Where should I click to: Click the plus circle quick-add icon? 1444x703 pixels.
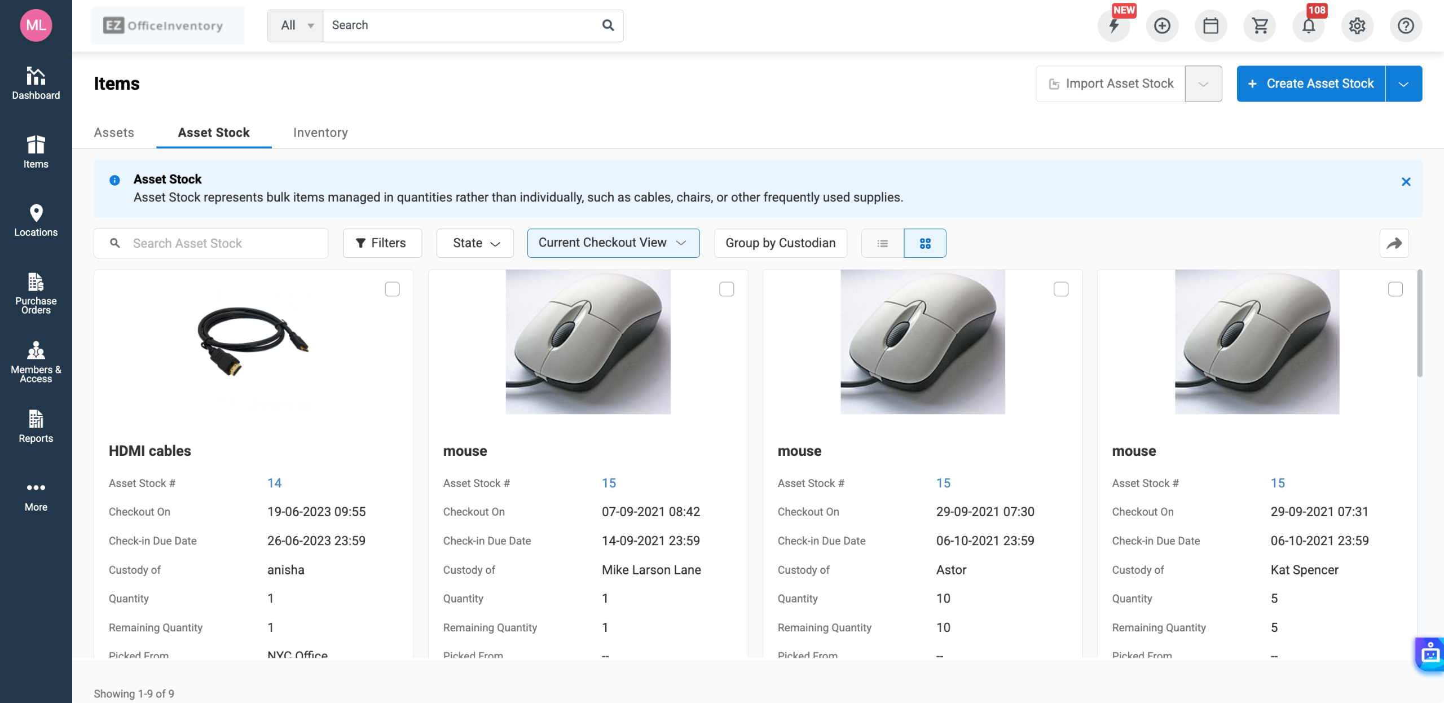1162,26
